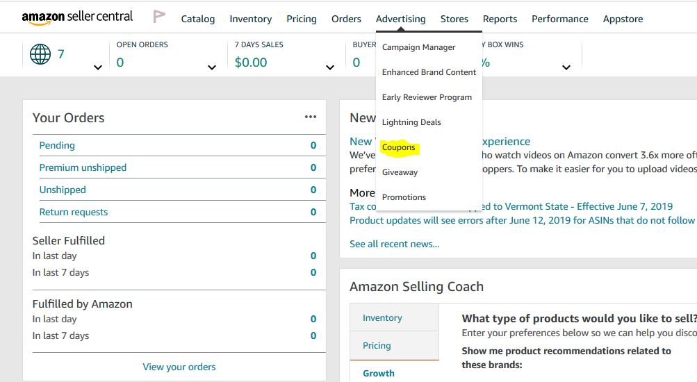Select Enhanced Brand Content option
Viewport: 697px width, 382px height.
(429, 72)
